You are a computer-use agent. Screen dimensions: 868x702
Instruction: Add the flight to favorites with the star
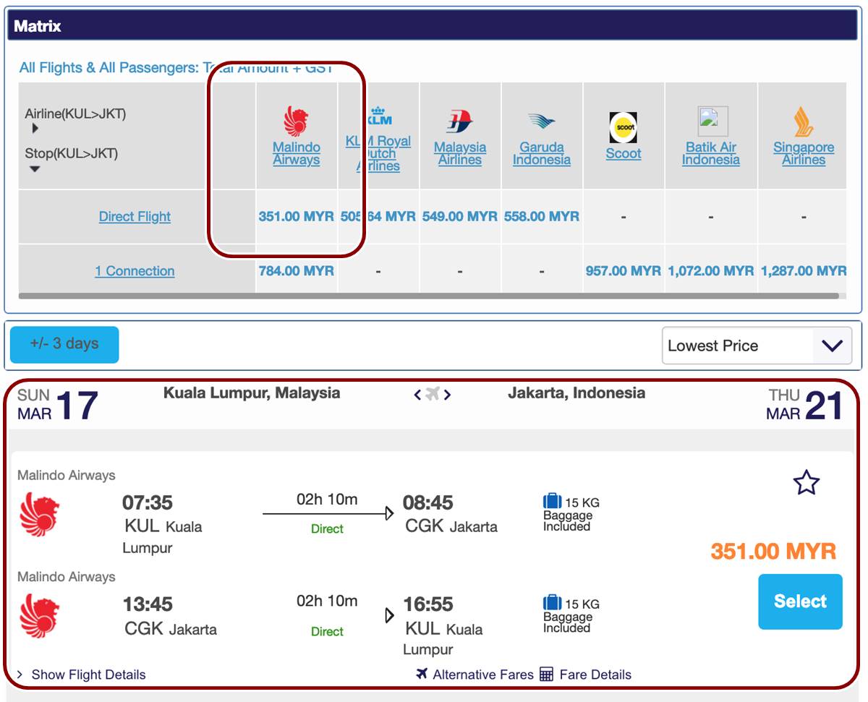point(806,482)
